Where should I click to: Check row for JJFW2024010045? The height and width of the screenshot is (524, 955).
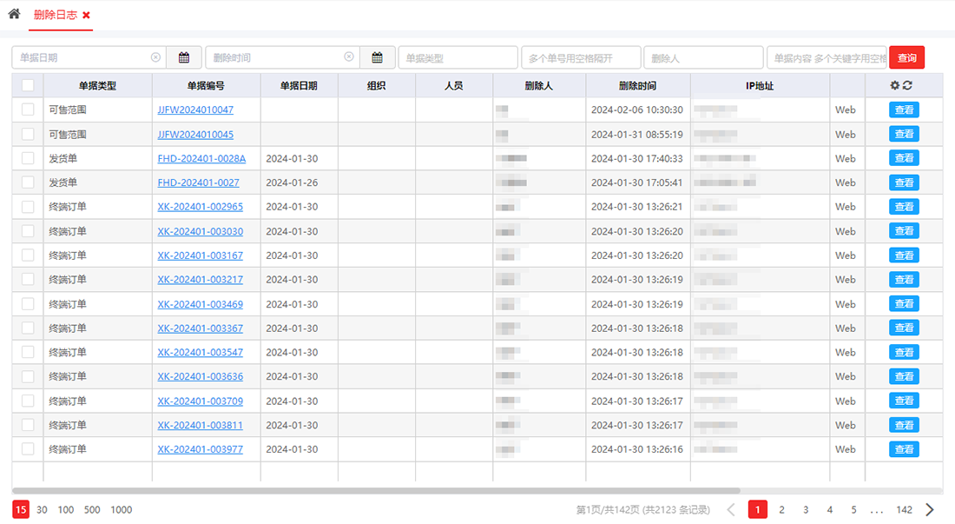pyautogui.click(x=28, y=134)
